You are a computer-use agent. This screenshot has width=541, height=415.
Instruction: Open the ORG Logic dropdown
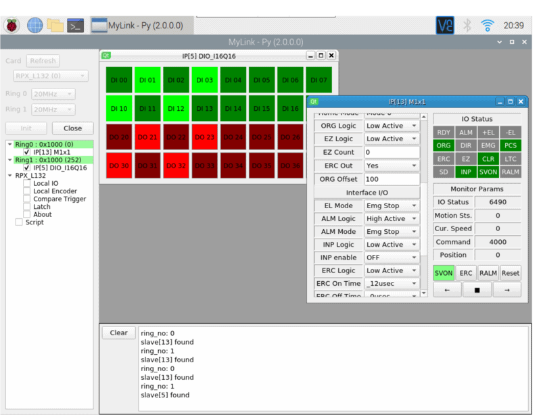pos(392,126)
